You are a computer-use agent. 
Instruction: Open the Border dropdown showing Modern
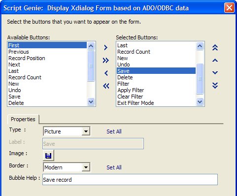click(86, 167)
